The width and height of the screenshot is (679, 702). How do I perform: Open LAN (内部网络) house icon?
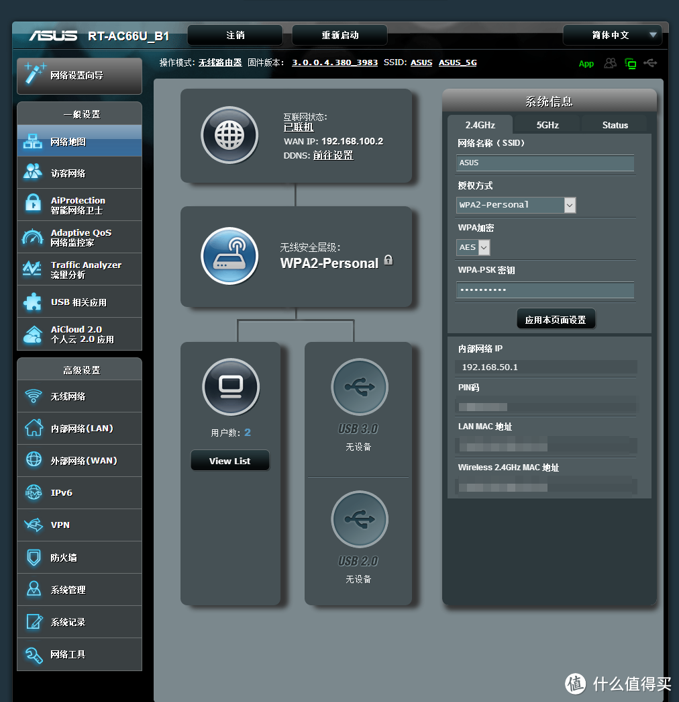[34, 428]
